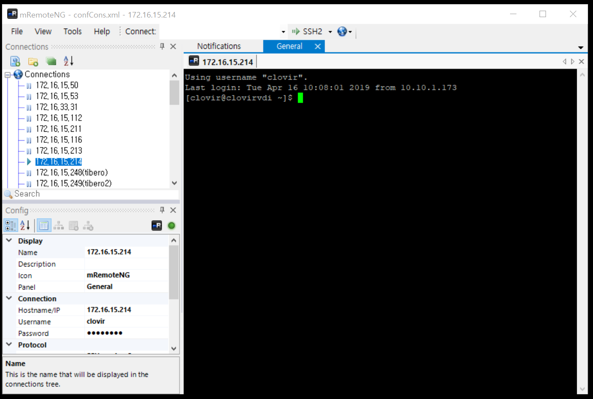This screenshot has width=593, height=399.
Task: Click the SSH2 quick connect protocol icon
Action: (x=295, y=31)
